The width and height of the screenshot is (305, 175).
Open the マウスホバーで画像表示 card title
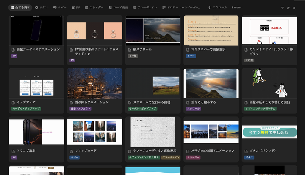point(209,50)
